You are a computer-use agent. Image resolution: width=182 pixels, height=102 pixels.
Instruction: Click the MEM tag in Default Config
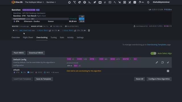click(x=113, y=59)
